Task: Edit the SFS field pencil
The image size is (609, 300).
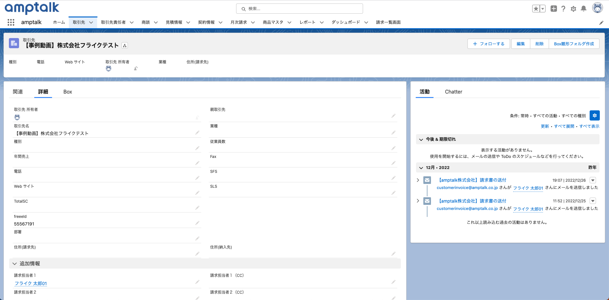Action: pyautogui.click(x=394, y=178)
